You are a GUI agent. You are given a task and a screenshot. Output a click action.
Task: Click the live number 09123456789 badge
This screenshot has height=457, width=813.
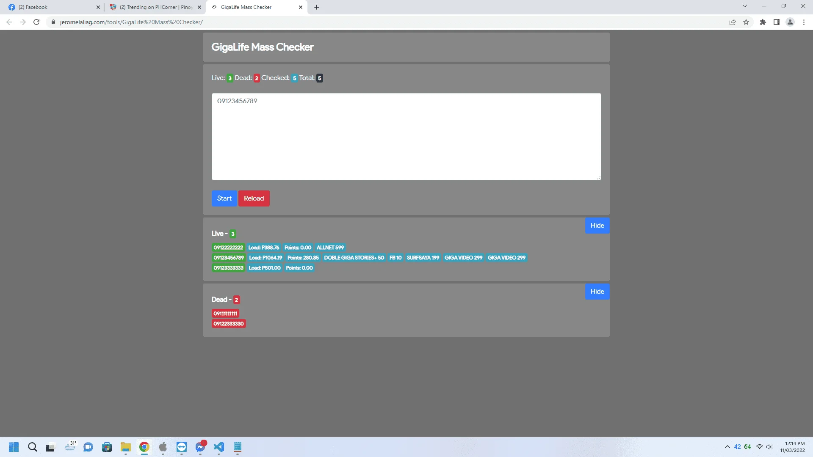pyautogui.click(x=229, y=258)
